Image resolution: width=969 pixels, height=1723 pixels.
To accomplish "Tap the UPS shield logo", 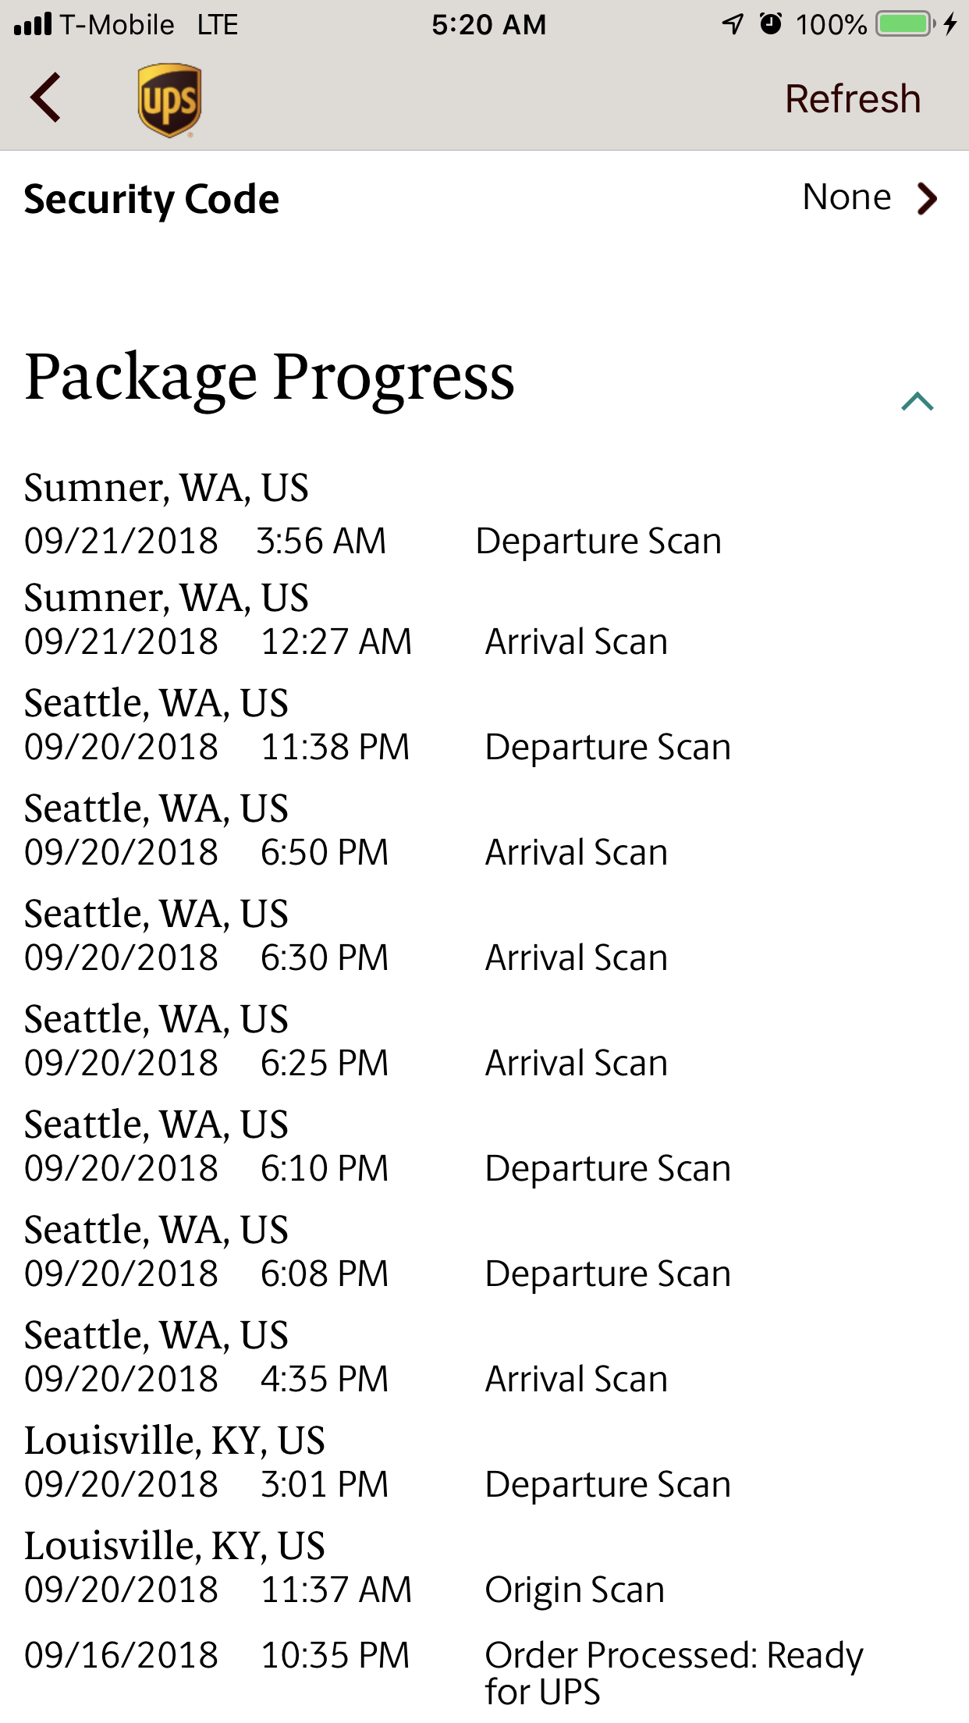I will pyautogui.click(x=169, y=100).
